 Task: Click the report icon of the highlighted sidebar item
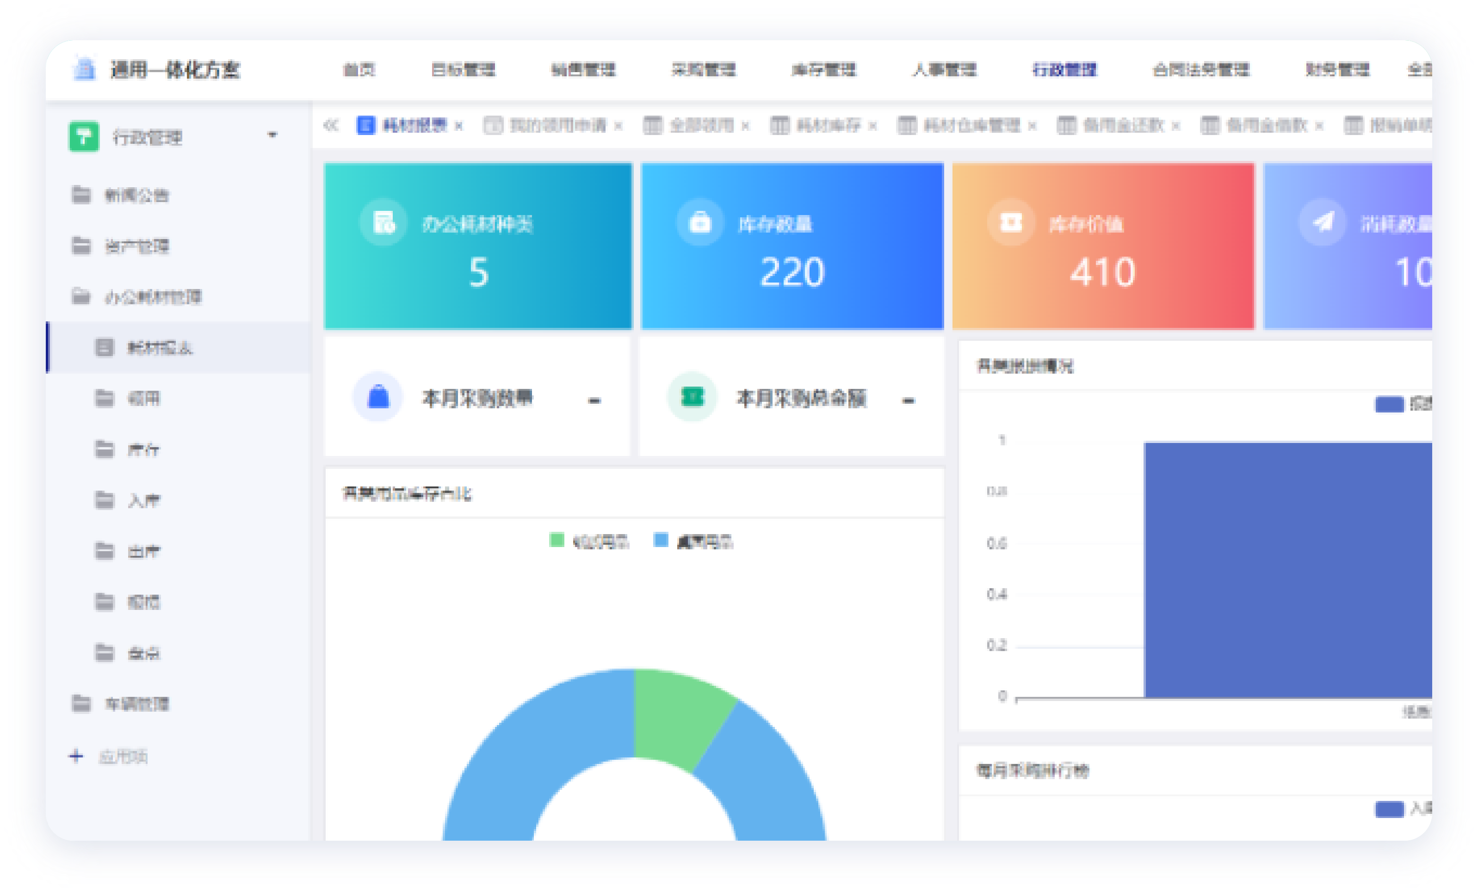click(105, 347)
